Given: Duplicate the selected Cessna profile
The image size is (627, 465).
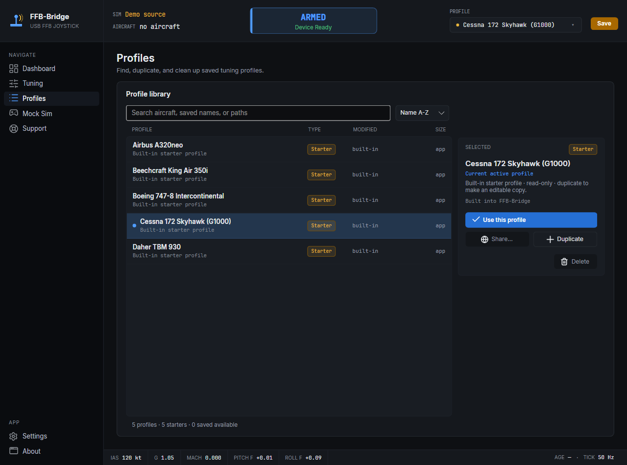Looking at the screenshot, I should coord(565,239).
